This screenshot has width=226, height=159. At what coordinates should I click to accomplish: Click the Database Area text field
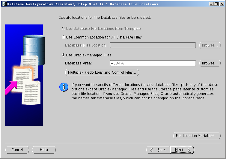click(153, 63)
